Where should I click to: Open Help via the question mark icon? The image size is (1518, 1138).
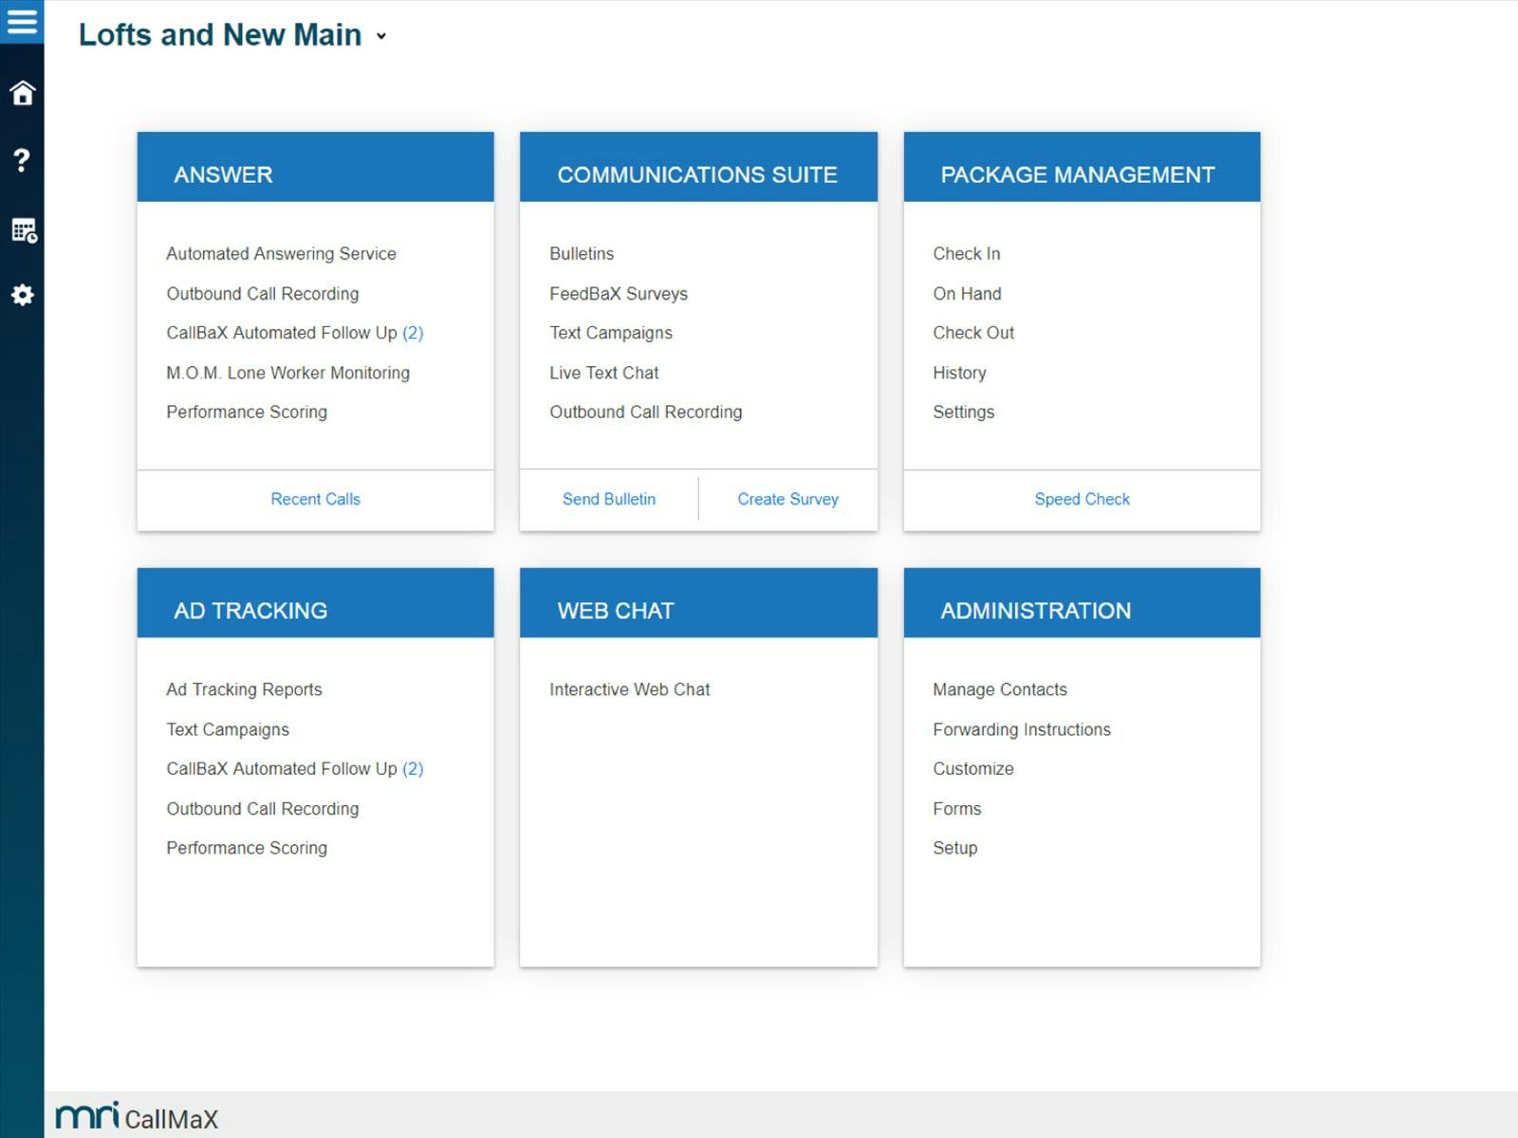click(22, 160)
